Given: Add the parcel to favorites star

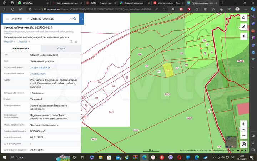Looking at the screenshot, I should pos(76,42).
